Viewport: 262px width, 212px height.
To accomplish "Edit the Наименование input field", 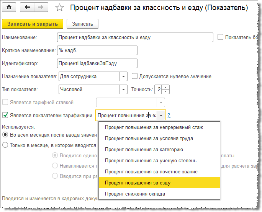I will point(135,37).
